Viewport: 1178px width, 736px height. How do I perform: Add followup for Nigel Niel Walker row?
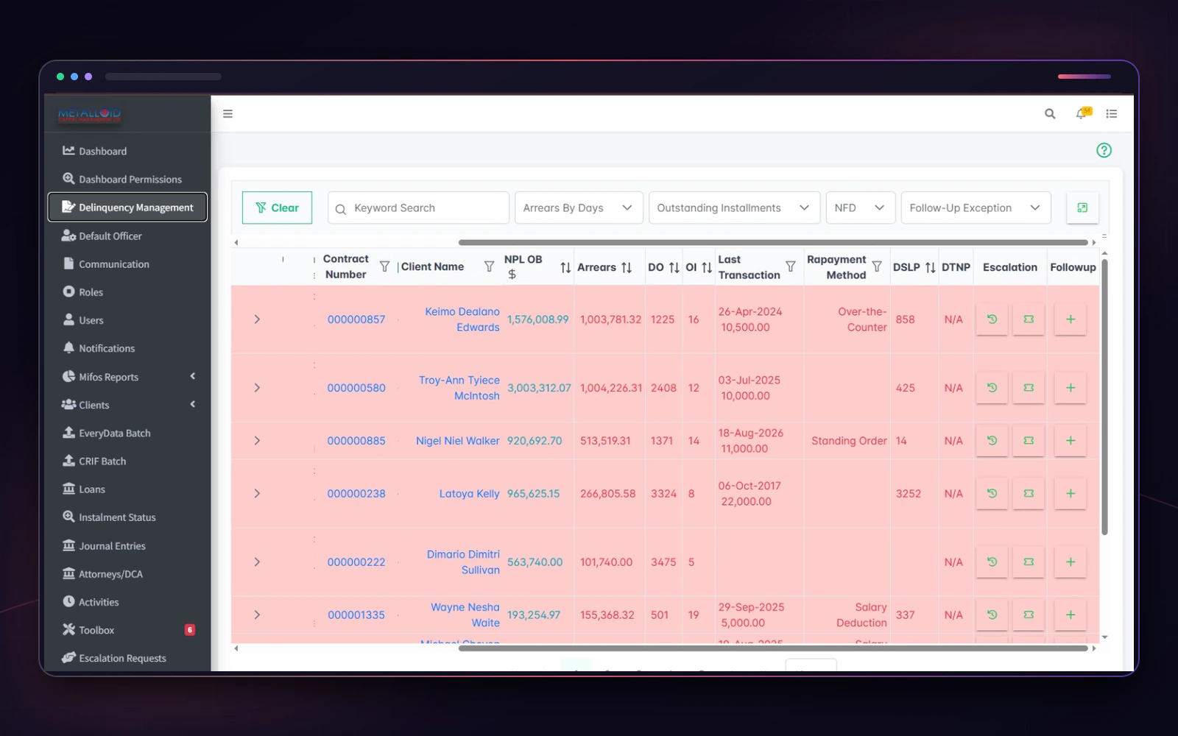(x=1071, y=441)
